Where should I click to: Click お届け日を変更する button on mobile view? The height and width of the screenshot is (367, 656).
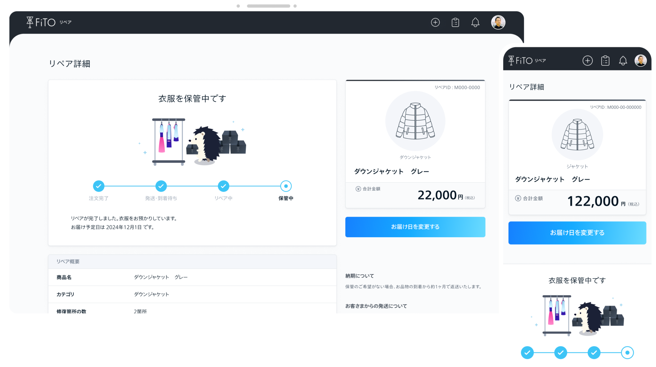click(x=577, y=233)
